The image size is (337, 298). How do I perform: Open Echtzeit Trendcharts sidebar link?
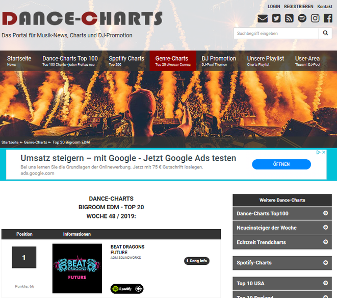click(282, 242)
